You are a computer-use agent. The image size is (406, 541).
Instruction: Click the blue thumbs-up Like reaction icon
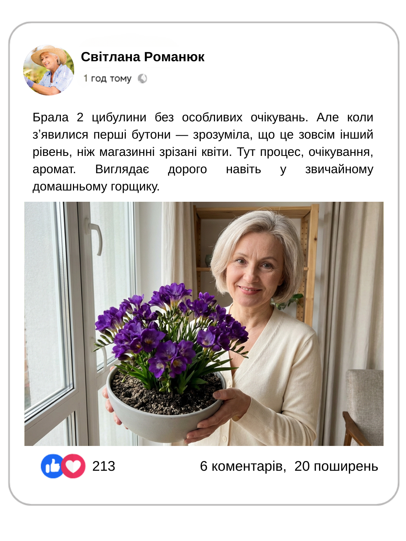coord(52,466)
